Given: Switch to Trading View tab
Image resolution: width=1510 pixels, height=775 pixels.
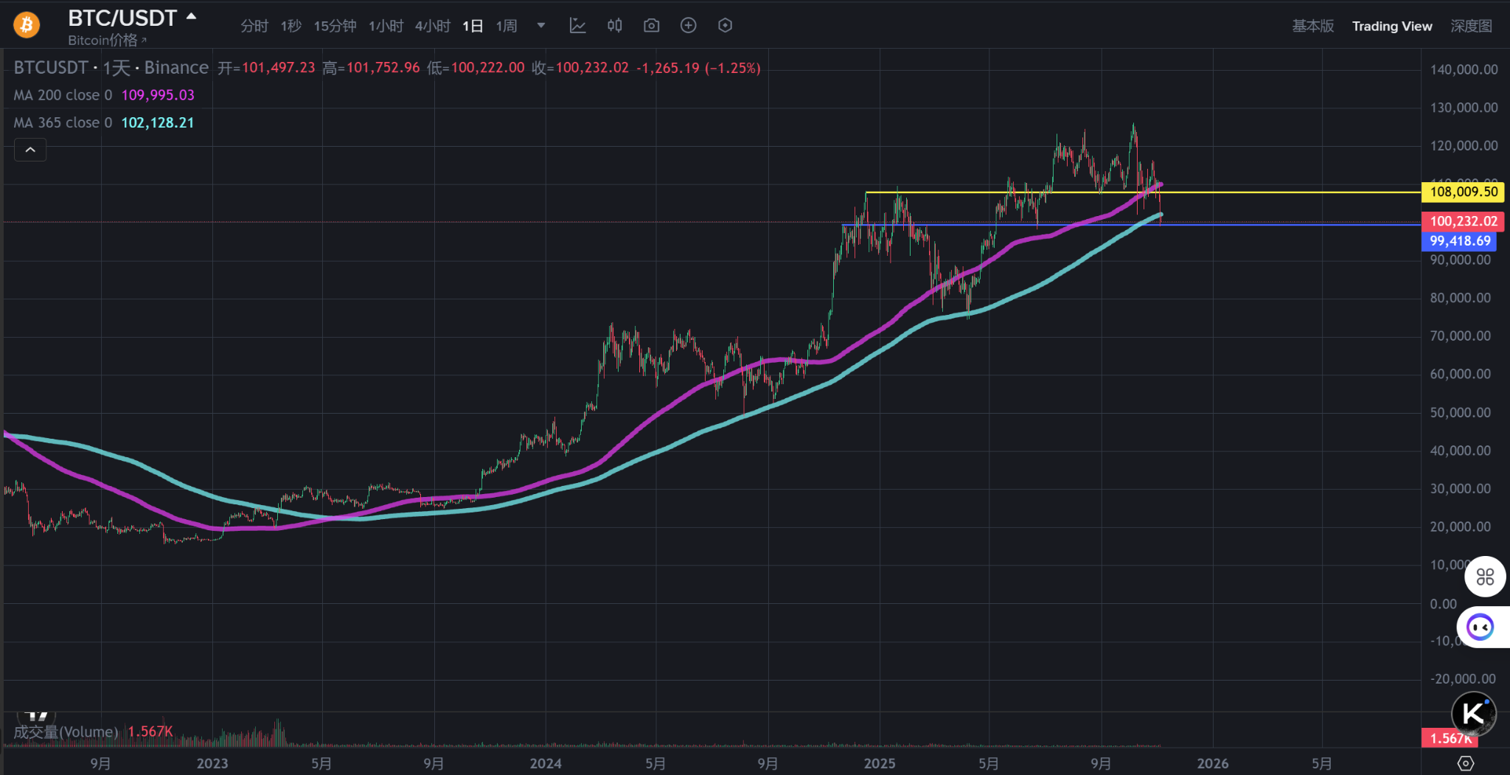Looking at the screenshot, I should pos(1391,25).
